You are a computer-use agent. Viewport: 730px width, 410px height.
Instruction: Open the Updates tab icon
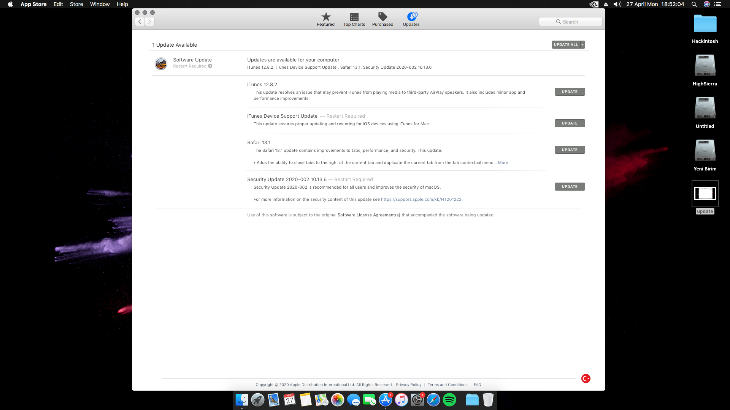click(x=411, y=17)
